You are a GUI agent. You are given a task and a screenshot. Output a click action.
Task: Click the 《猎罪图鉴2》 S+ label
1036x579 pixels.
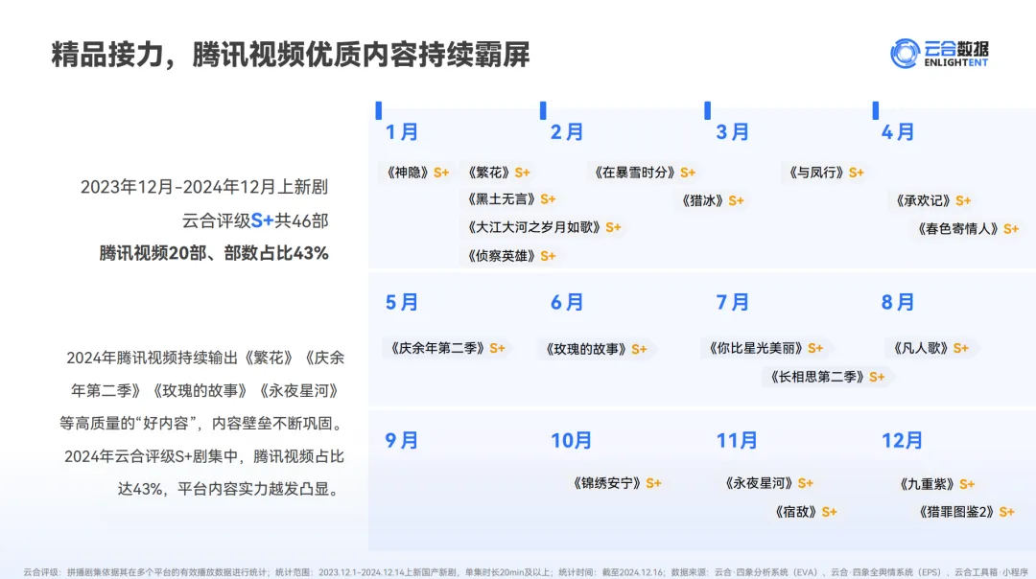coord(965,512)
